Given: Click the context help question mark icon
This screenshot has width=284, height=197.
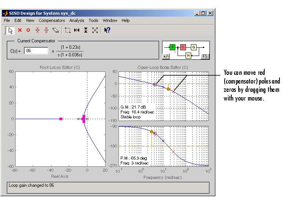Looking at the screenshot, I should pyautogui.click(x=107, y=30).
